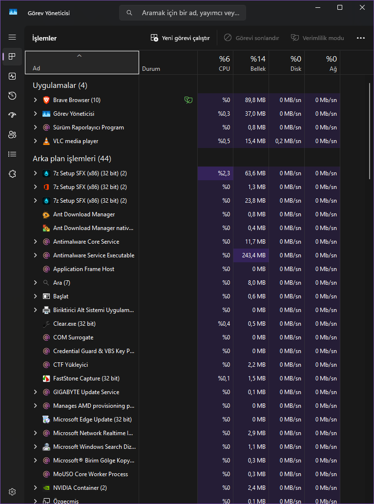Select the FastStone Capture process row

(86, 378)
